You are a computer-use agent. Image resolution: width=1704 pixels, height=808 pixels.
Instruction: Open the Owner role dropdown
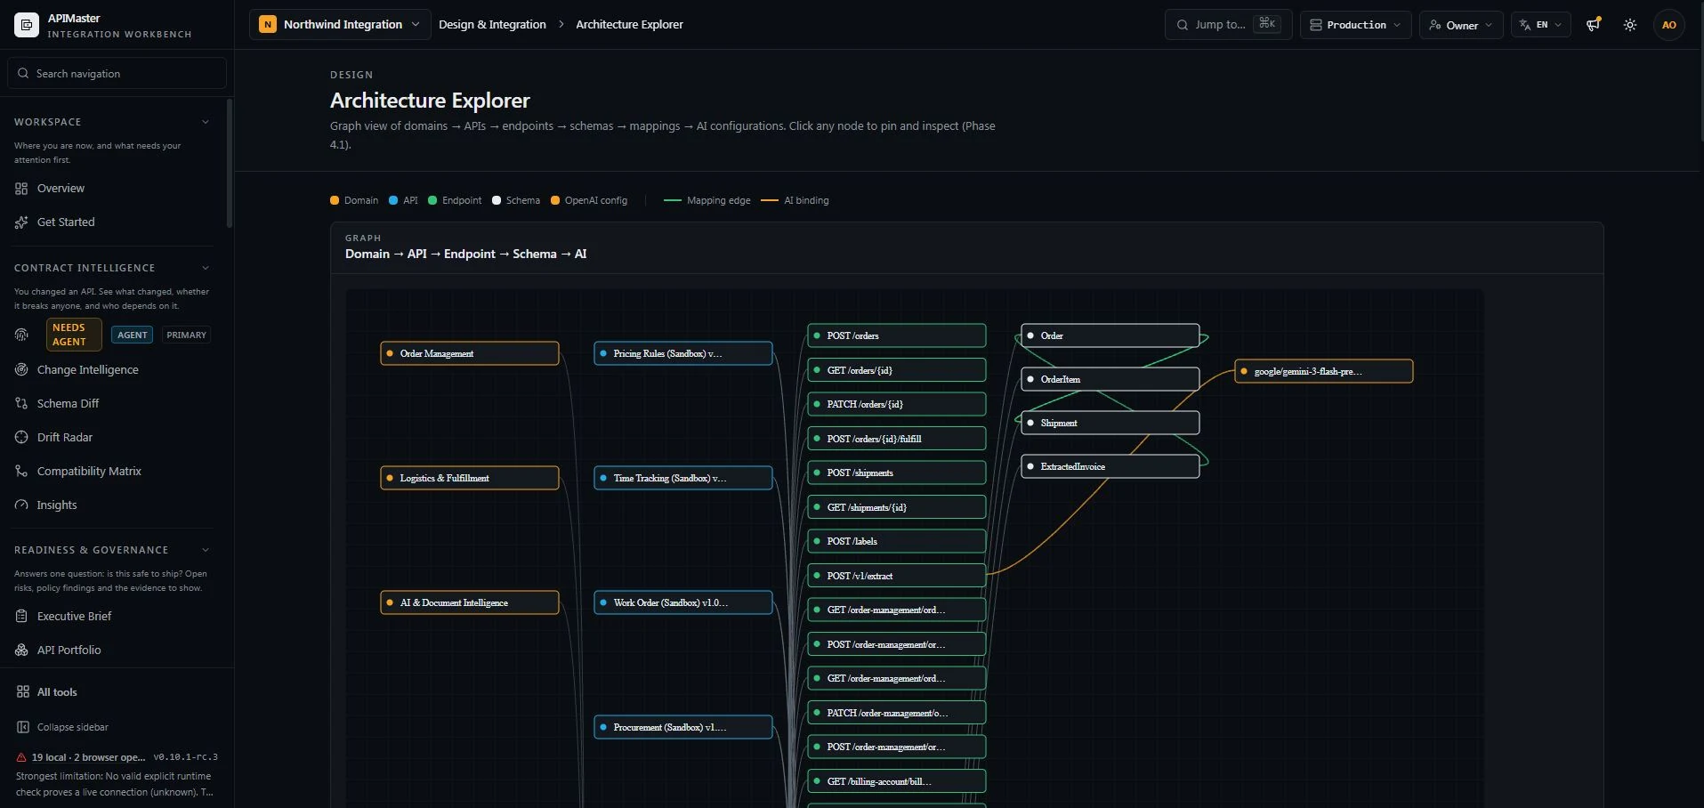(1461, 25)
